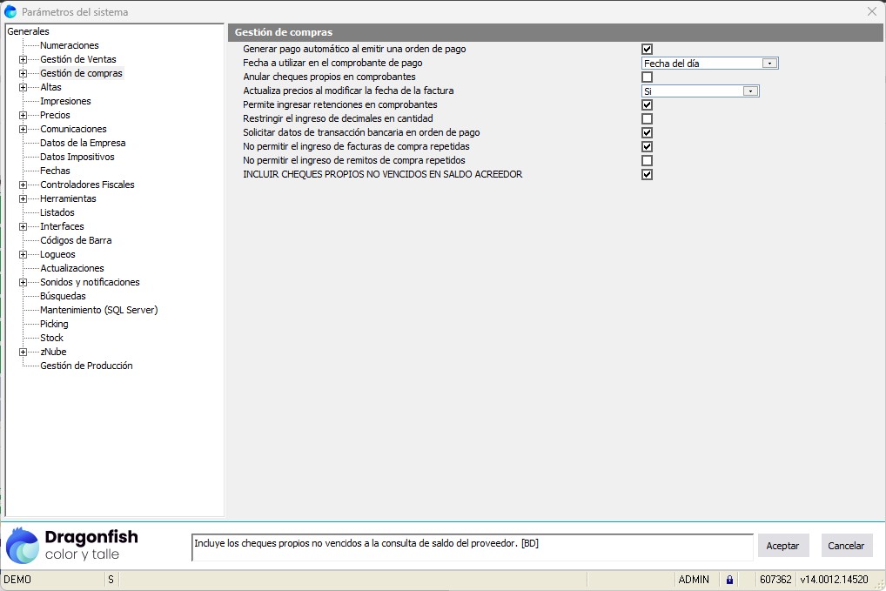Screen dimensions: 886x591
Task: Click the Aceptar button
Action: [x=782, y=546]
